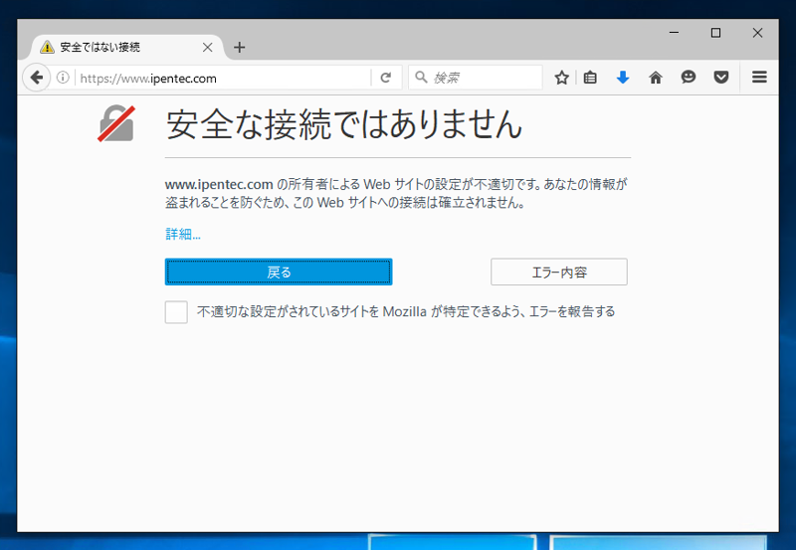This screenshot has width=796, height=550.
Task: Close the Firefox window
Action: (757, 33)
